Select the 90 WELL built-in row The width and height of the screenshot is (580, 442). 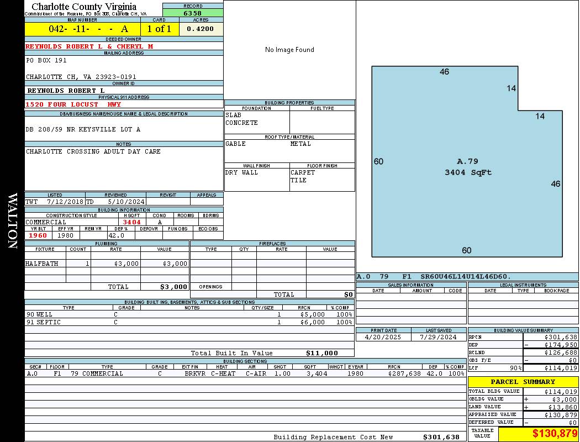pos(188,314)
